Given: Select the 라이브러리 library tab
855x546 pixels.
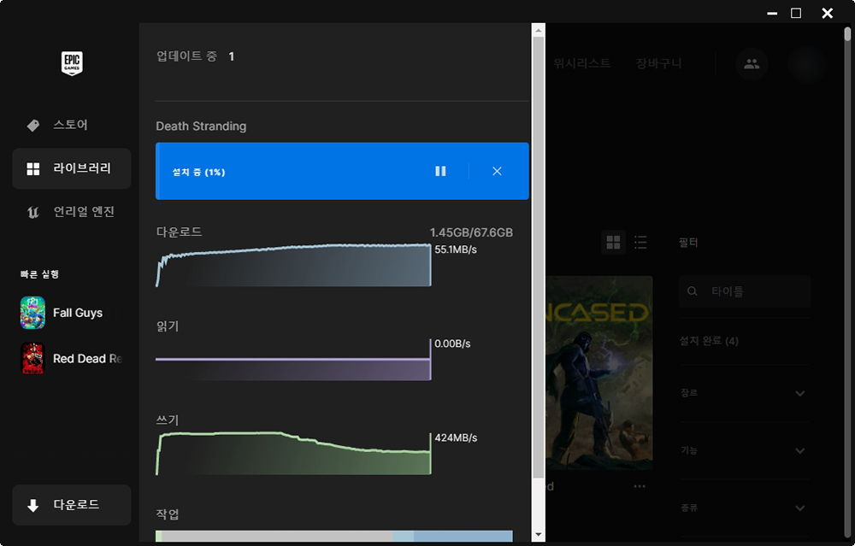Looking at the screenshot, I should click(72, 168).
